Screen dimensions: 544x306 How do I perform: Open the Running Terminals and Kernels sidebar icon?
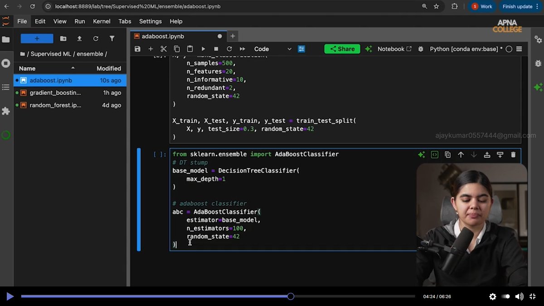[6, 63]
